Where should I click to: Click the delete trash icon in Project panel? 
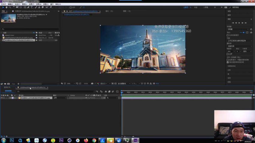18,84
